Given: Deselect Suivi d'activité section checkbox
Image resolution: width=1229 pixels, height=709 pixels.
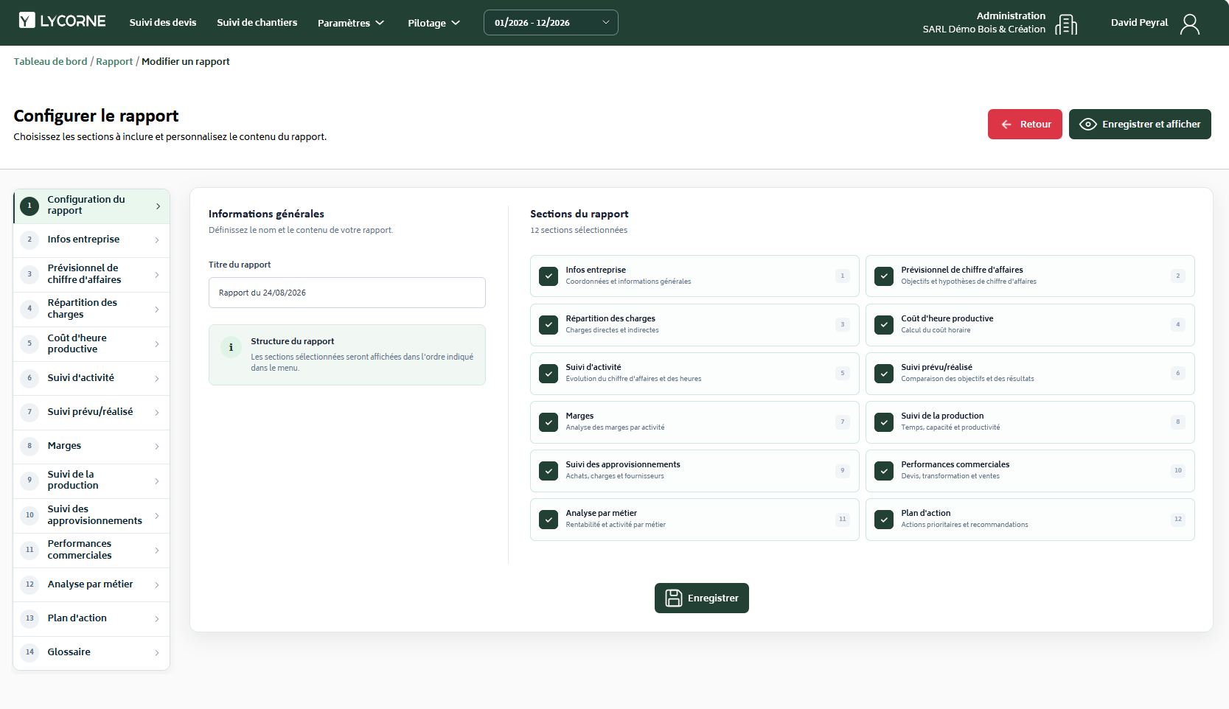Looking at the screenshot, I should [549, 374].
